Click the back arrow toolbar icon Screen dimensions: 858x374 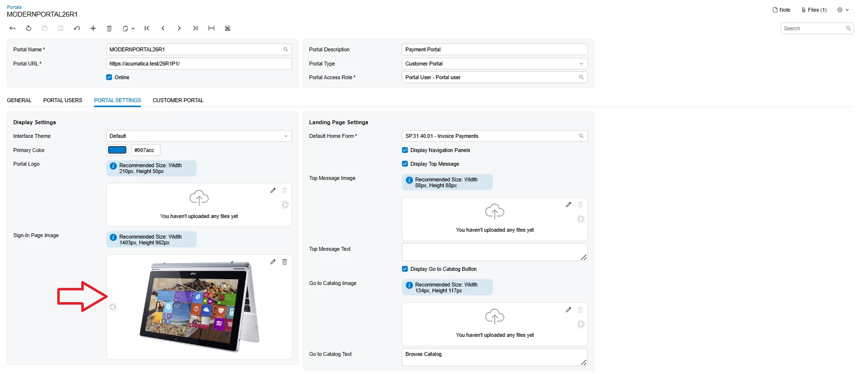(12, 28)
